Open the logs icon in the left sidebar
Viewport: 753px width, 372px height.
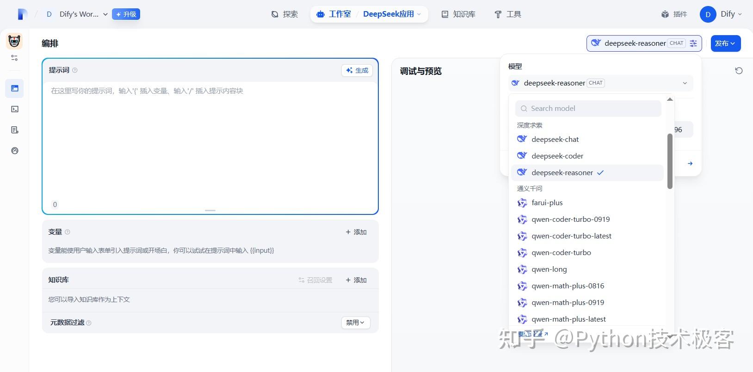tap(15, 130)
